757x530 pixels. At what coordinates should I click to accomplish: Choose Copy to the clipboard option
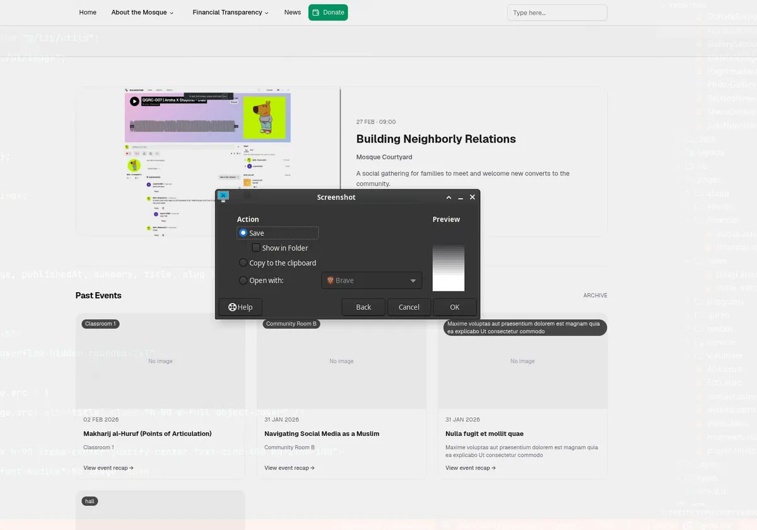(244, 263)
